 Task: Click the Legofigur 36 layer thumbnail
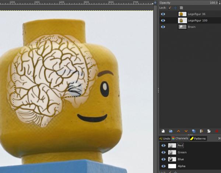(182, 14)
